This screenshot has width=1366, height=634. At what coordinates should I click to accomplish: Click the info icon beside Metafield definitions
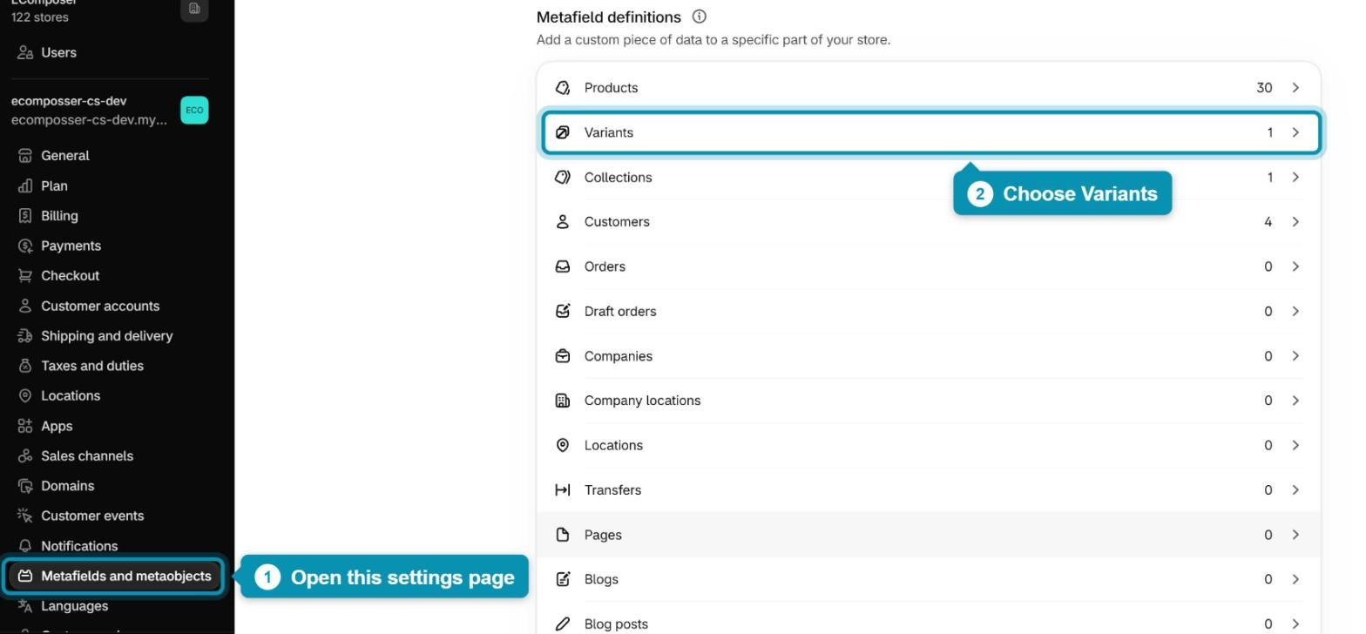[x=699, y=17]
